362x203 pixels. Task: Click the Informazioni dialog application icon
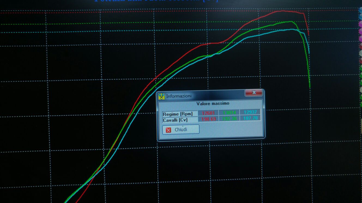coord(162,96)
